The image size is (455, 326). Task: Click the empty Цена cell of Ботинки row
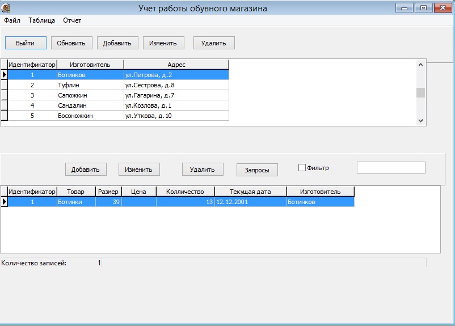138,202
